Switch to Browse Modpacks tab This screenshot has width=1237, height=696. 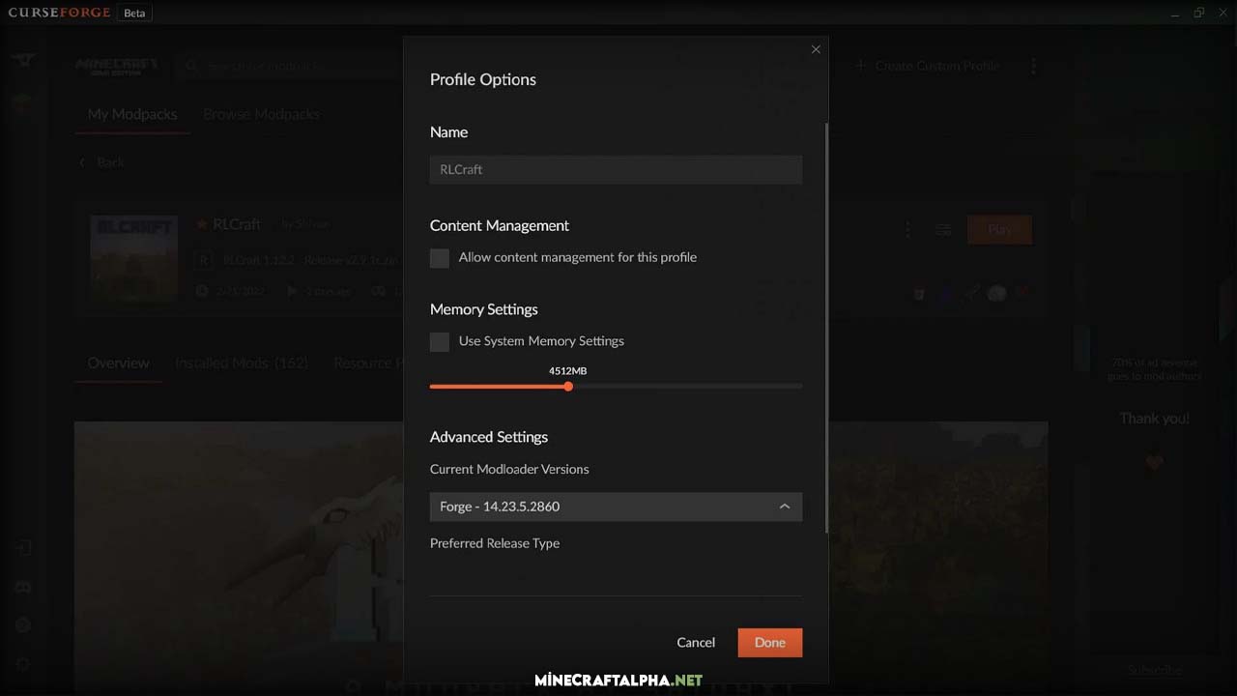[261, 114]
